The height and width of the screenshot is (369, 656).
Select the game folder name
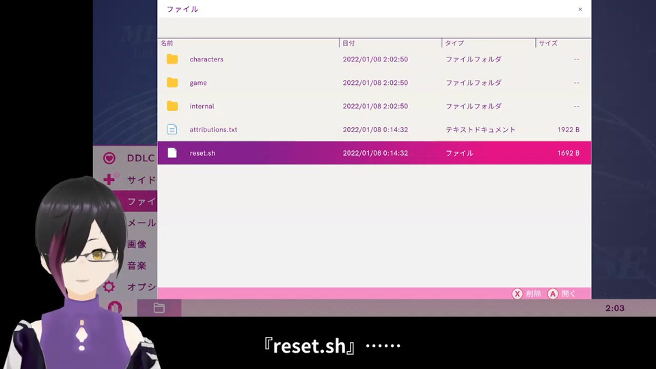198,83
